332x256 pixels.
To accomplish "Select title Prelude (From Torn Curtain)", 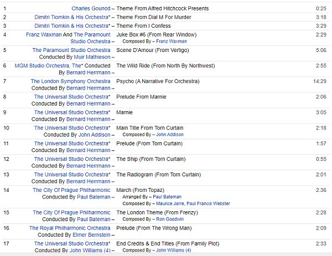I will [x=149, y=143].
